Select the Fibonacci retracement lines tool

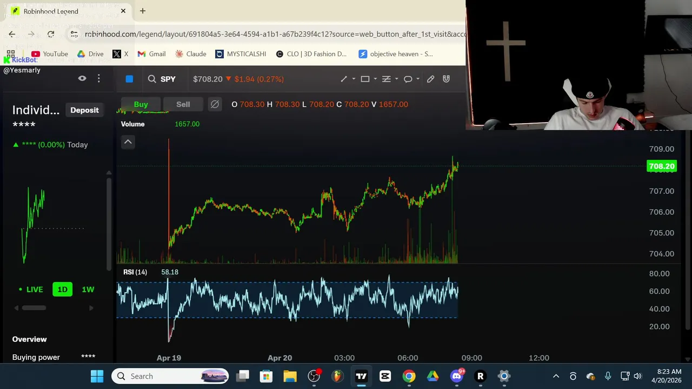point(386,79)
